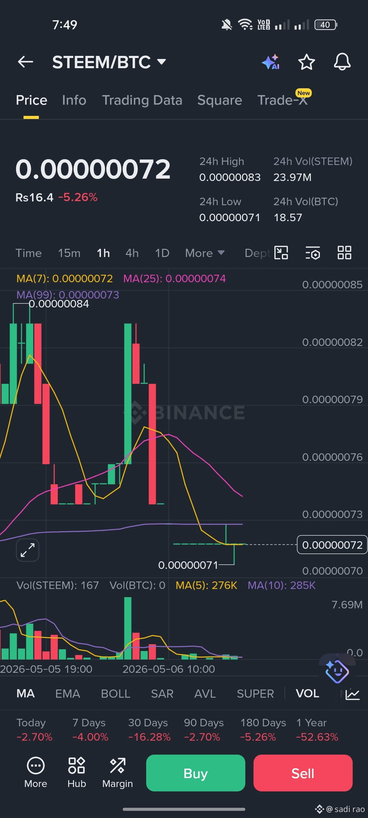The image size is (368, 818).
Task: Enable the AVL indicator
Action: pos(205,694)
